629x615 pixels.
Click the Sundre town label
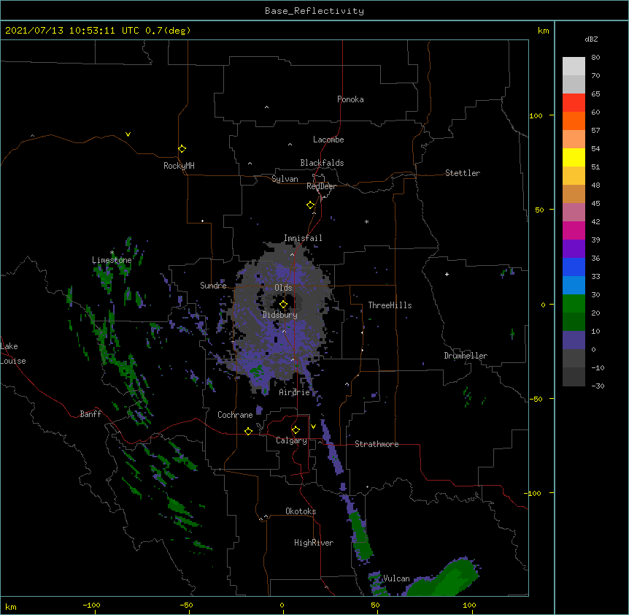pyautogui.click(x=213, y=286)
